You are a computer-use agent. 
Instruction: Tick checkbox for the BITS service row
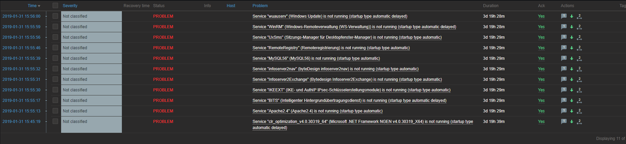tap(55, 100)
